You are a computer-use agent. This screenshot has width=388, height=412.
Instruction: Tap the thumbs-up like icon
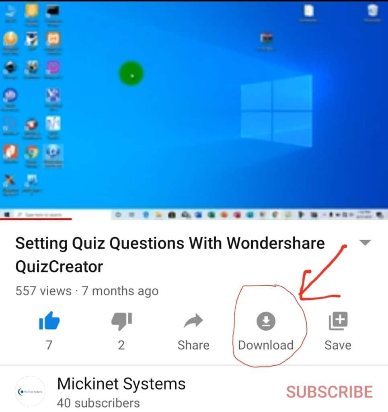coord(49,320)
